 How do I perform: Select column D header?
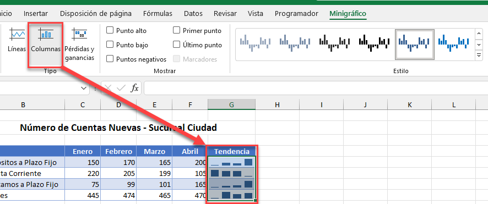(118, 105)
